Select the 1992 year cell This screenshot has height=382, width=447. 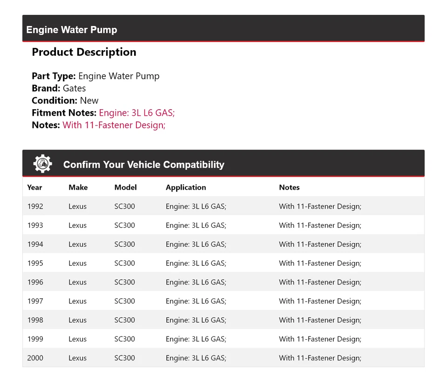35,206
